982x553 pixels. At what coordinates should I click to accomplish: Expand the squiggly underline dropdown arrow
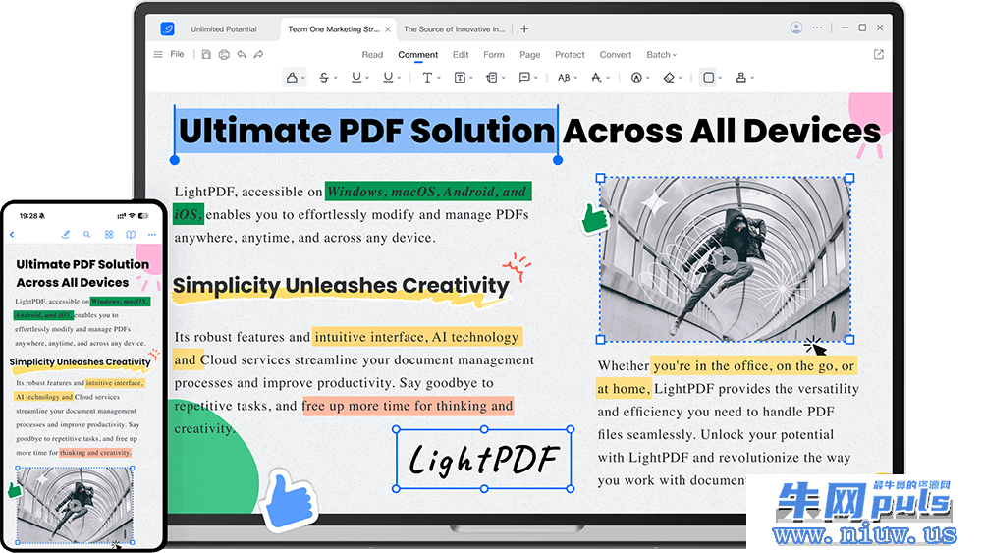click(x=399, y=79)
